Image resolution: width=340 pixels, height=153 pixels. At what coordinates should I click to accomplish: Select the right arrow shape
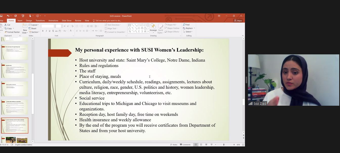[139, 28]
